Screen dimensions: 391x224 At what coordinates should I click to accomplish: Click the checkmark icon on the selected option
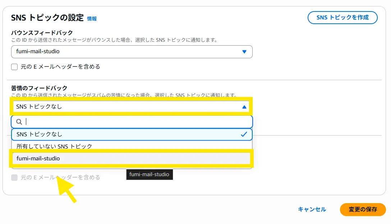(x=244, y=134)
